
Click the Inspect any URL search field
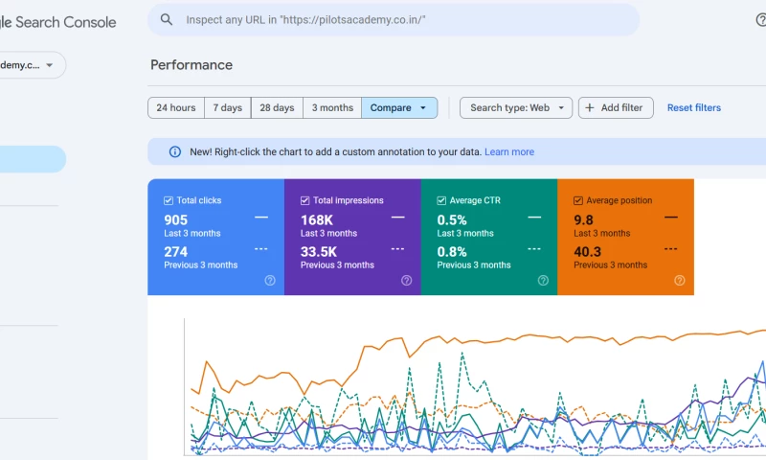(402, 19)
